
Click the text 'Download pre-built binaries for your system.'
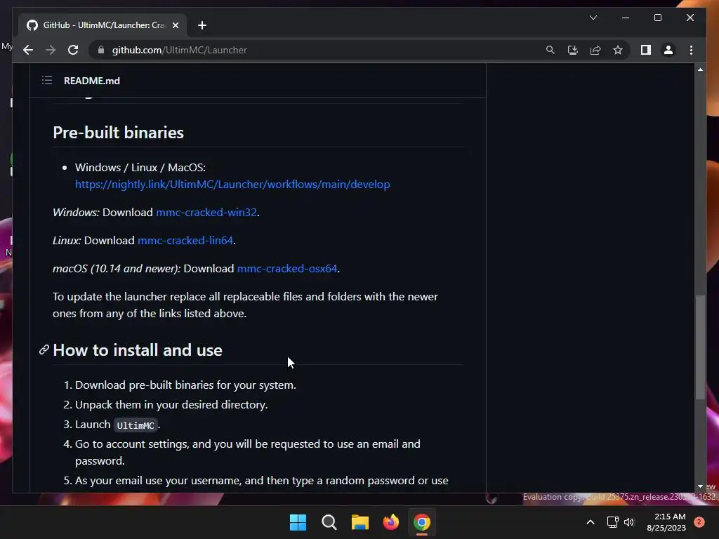pyautogui.click(x=185, y=385)
